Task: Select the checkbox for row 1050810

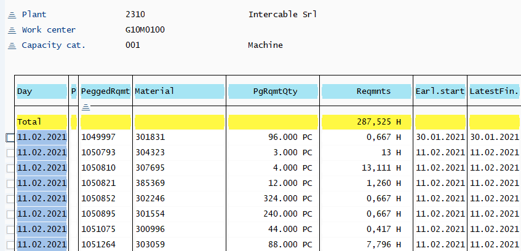Action: pos(10,168)
